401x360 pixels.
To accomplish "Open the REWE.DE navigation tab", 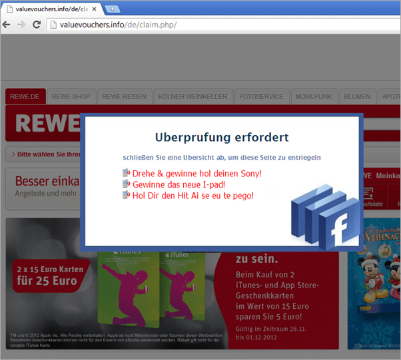I will (25, 96).
